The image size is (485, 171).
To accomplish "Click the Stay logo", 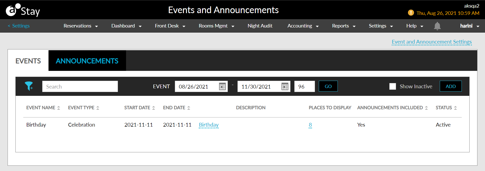I will [23, 10].
